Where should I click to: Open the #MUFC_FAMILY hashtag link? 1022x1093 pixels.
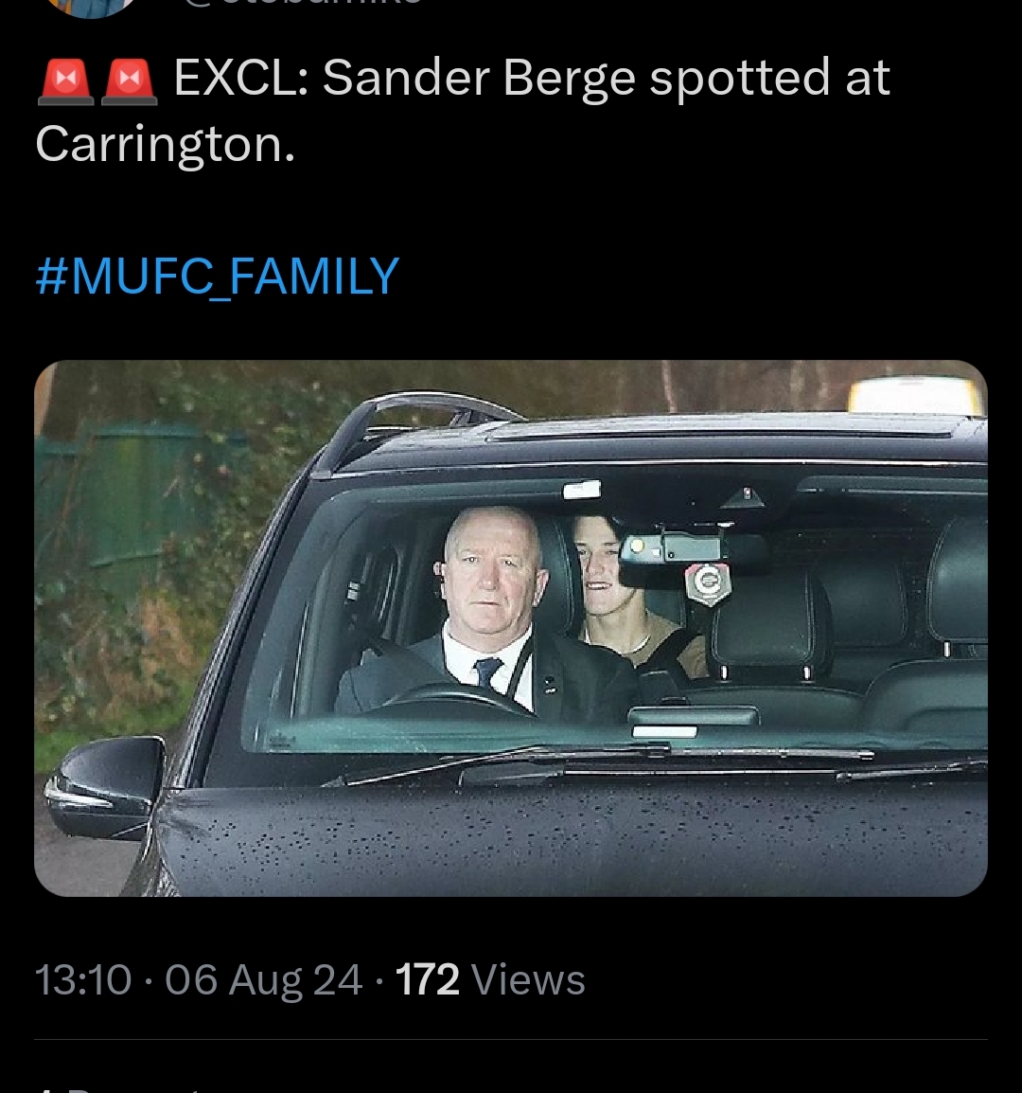click(x=217, y=277)
